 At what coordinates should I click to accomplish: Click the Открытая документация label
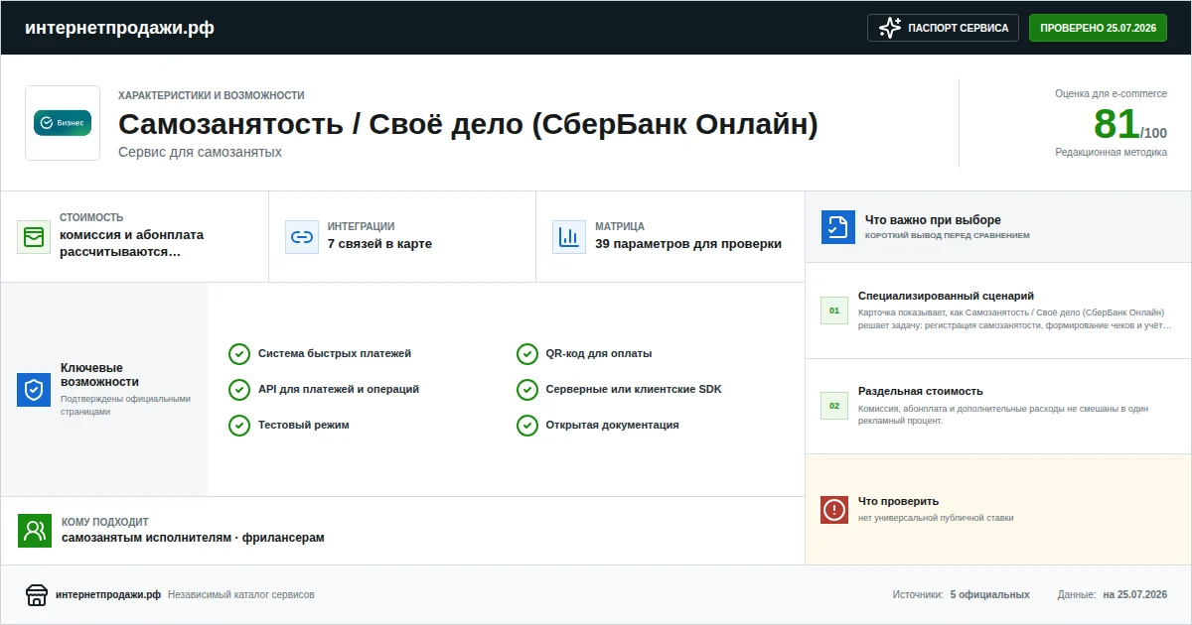click(613, 426)
